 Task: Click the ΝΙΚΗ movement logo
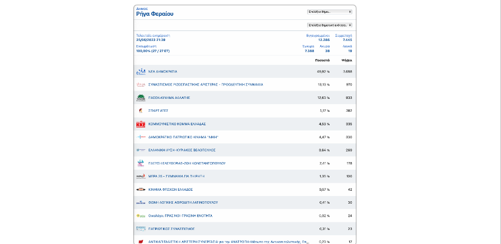pyautogui.click(x=141, y=137)
